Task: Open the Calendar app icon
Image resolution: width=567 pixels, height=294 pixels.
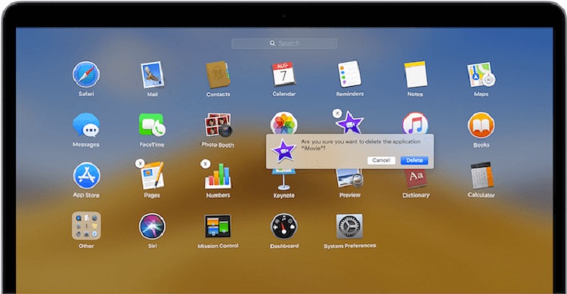Action: 283,74
